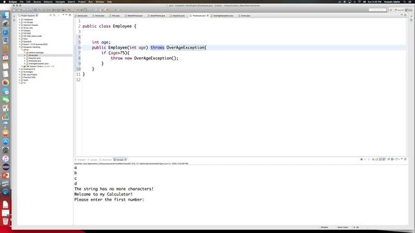Click the Quick Access search field
415x233 pixels.
tap(377, 10)
